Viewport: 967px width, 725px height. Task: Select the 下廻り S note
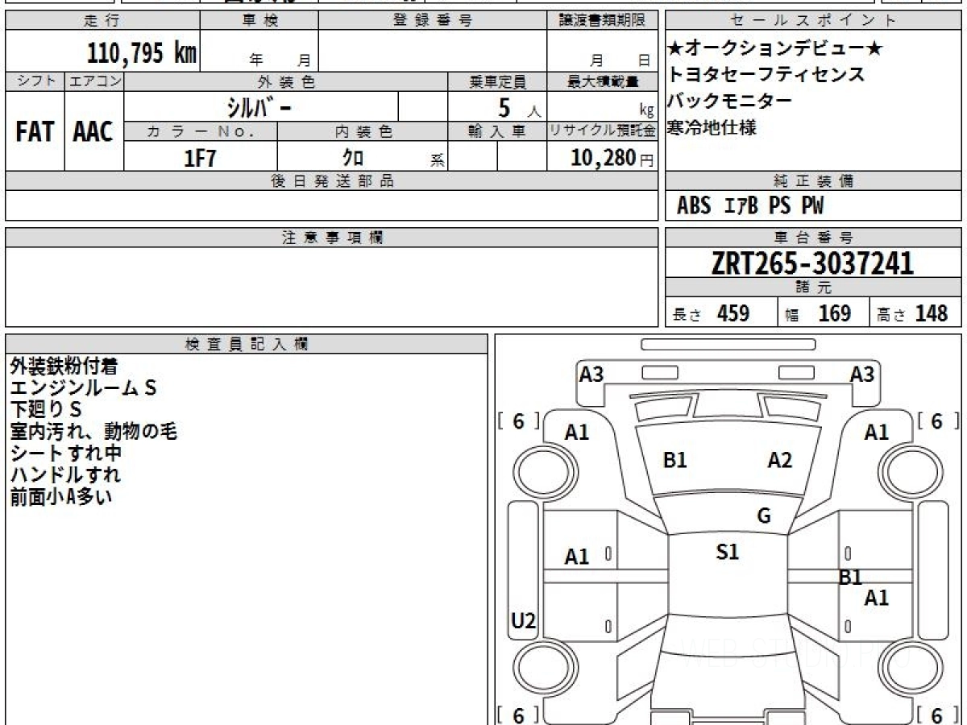click(x=46, y=410)
